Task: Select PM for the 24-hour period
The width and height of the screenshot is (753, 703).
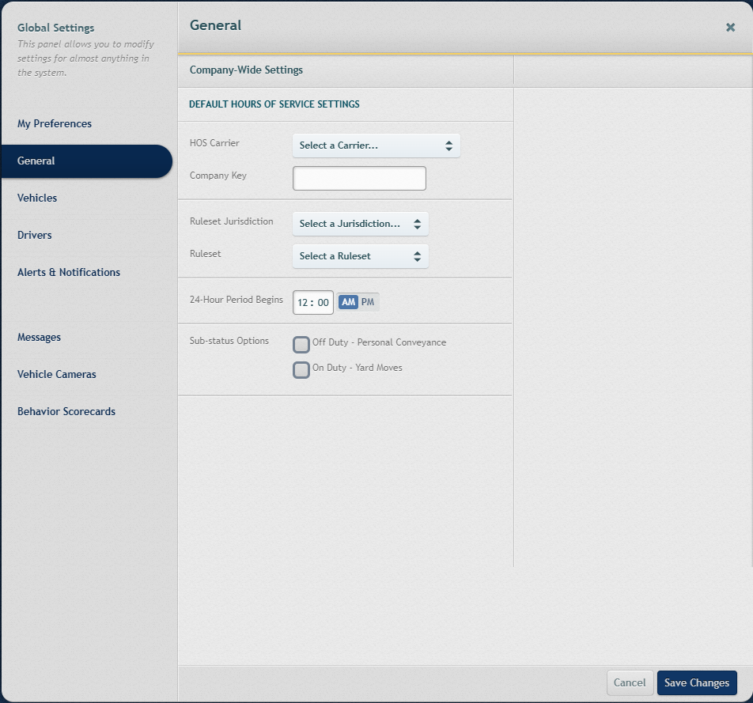Action: tap(366, 301)
